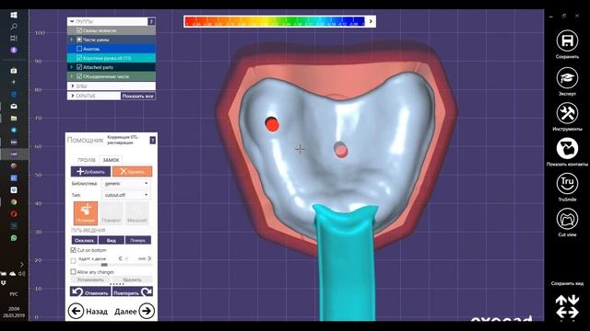Viewport: 590px width, 331px height.
Task: Toggle the jaw scans group checkbox
Action: coord(79,30)
